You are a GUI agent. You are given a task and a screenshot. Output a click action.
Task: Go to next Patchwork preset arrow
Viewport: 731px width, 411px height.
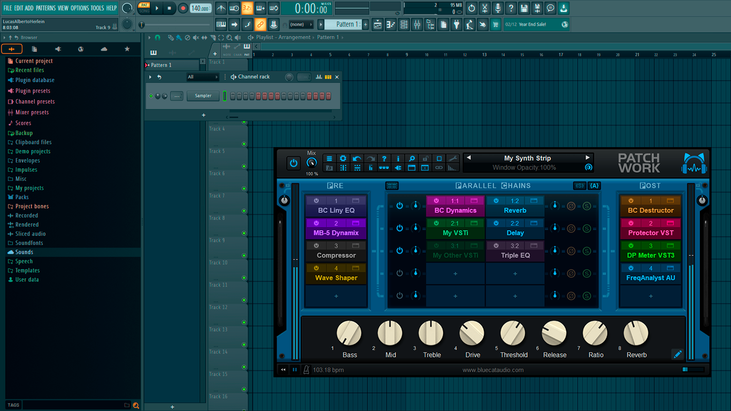click(x=587, y=158)
